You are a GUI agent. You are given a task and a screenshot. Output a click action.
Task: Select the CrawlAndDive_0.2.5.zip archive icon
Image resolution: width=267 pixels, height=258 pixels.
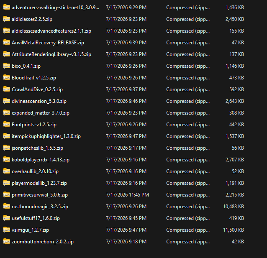(7, 89)
